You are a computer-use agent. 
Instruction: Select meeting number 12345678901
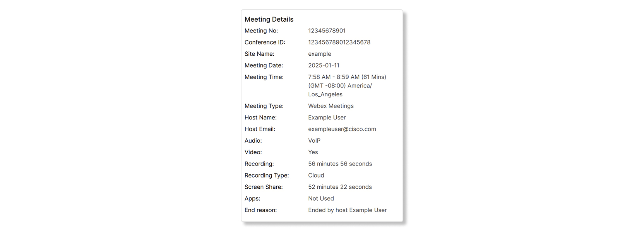327,31
